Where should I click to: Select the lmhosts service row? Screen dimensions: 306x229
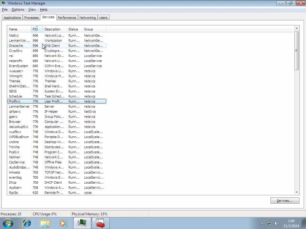[x=57, y=172]
